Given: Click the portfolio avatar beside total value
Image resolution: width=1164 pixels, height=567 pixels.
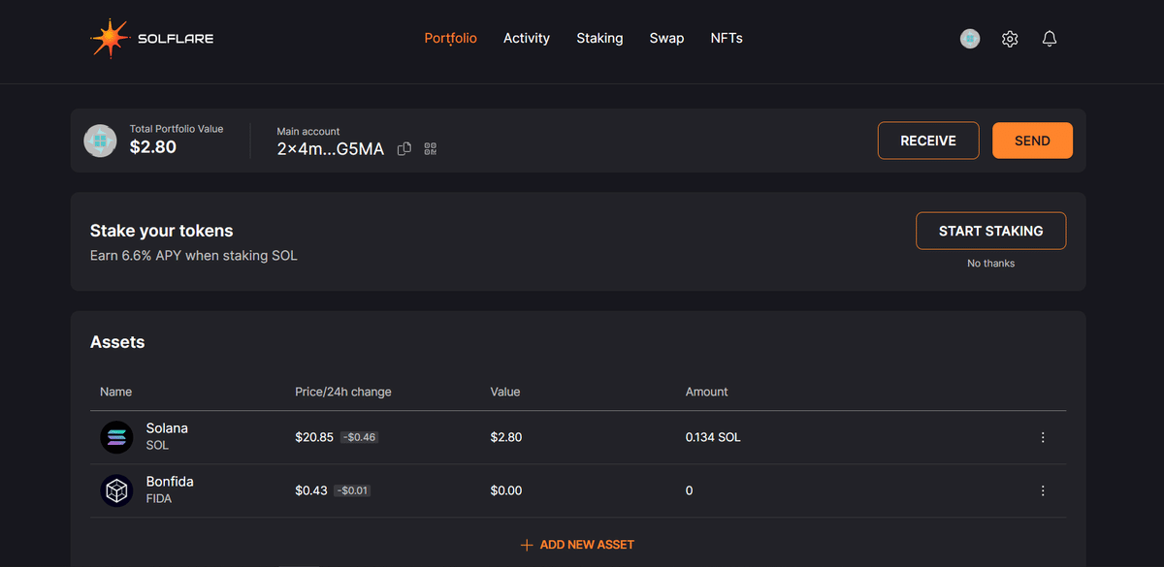Looking at the screenshot, I should [99, 141].
